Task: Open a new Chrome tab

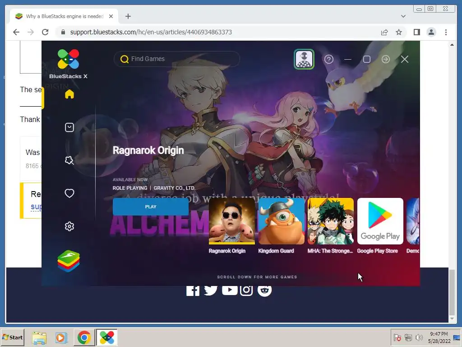Action: pos(128,16)
